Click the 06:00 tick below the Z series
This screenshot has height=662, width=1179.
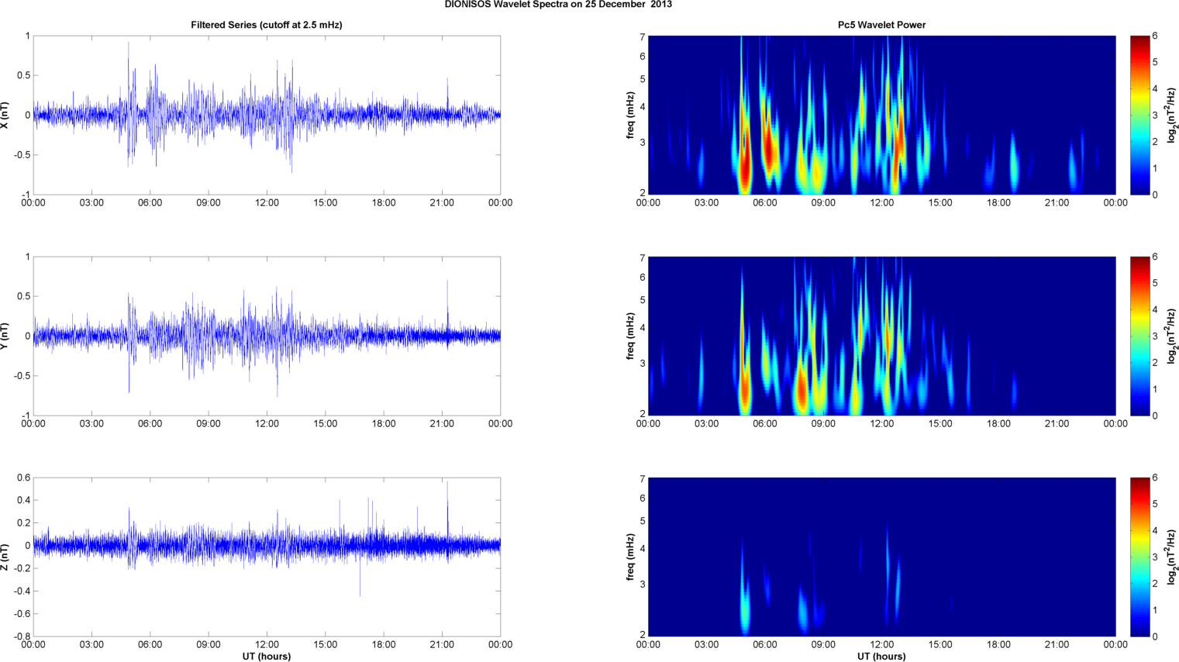point(150,645)
